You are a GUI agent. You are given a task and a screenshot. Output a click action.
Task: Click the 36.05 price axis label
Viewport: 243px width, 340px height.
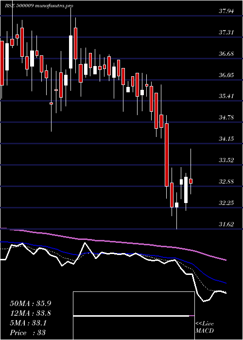(226, 75)
